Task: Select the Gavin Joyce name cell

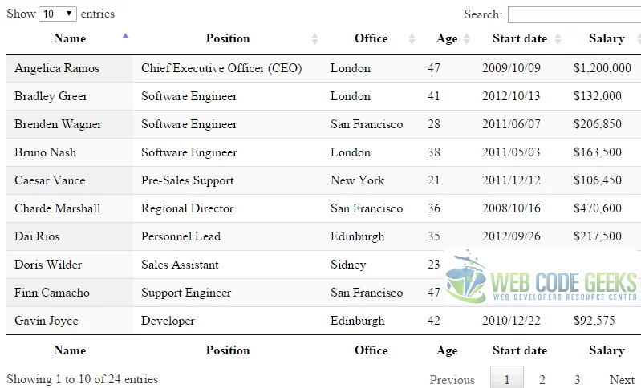Action: point(47,321)
